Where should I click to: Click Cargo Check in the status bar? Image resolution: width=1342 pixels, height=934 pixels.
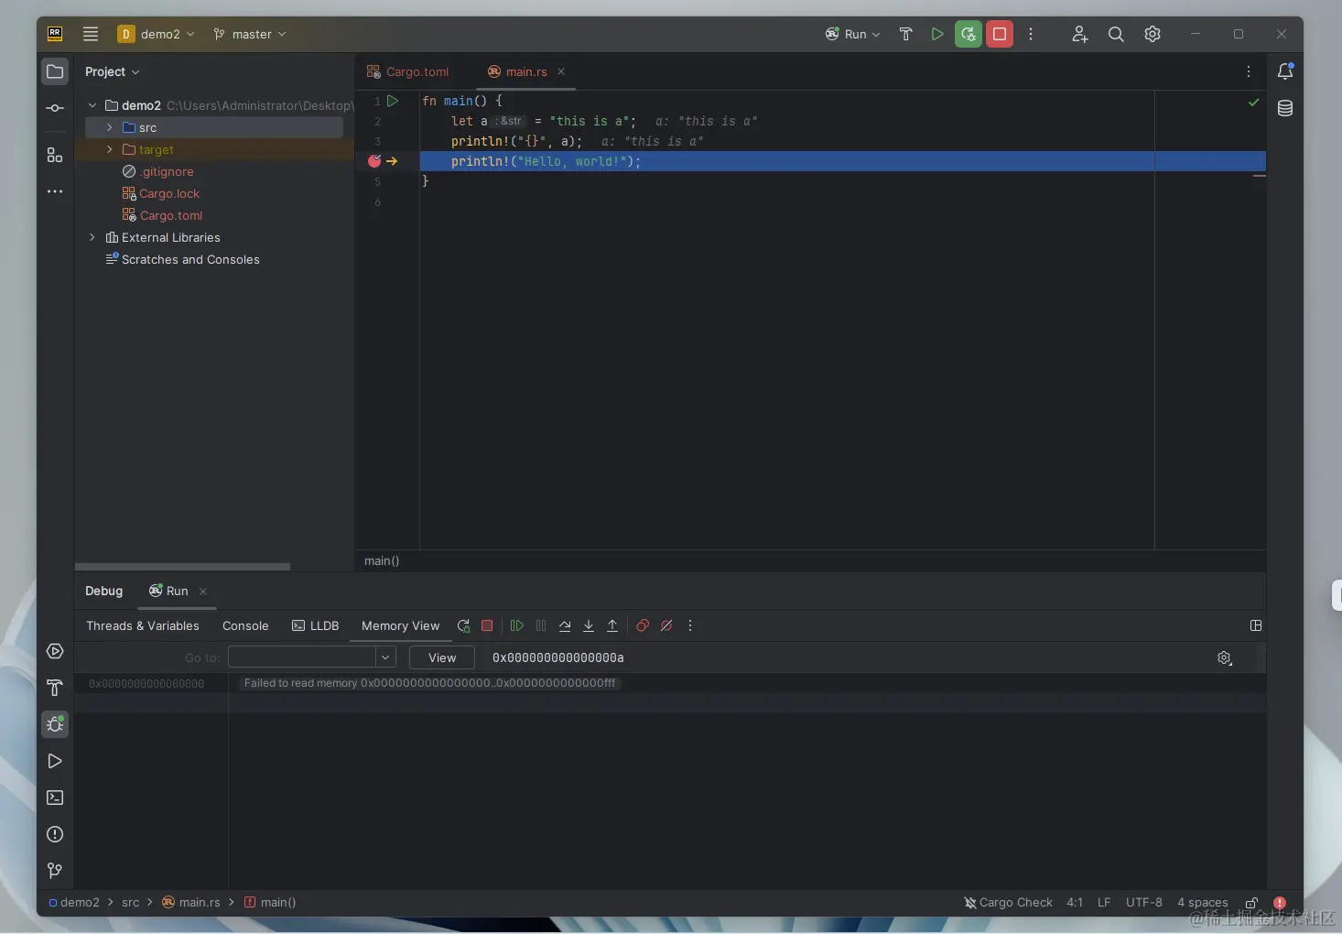point(1008,902)
